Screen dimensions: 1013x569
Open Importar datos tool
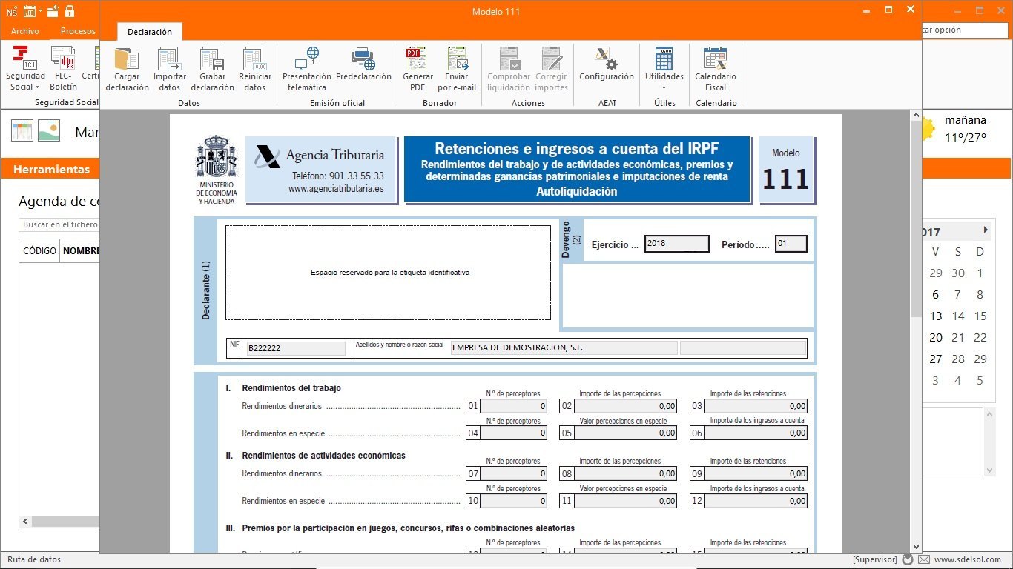click(170, 70)
